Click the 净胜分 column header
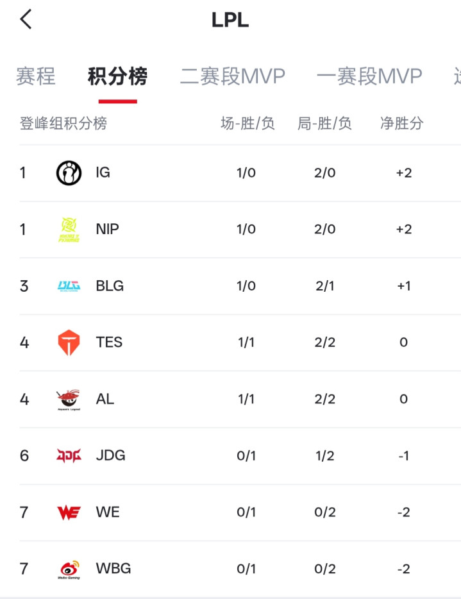This screenshot has width=461, height=599. [x=402, y=124]
